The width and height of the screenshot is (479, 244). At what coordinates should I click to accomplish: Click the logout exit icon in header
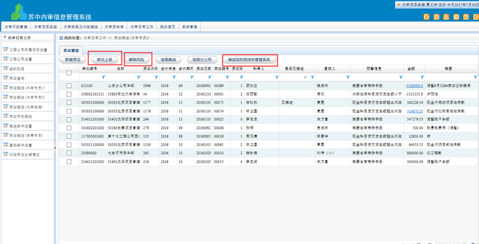476,17
